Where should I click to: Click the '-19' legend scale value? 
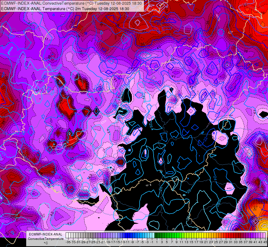pos(108,242)
